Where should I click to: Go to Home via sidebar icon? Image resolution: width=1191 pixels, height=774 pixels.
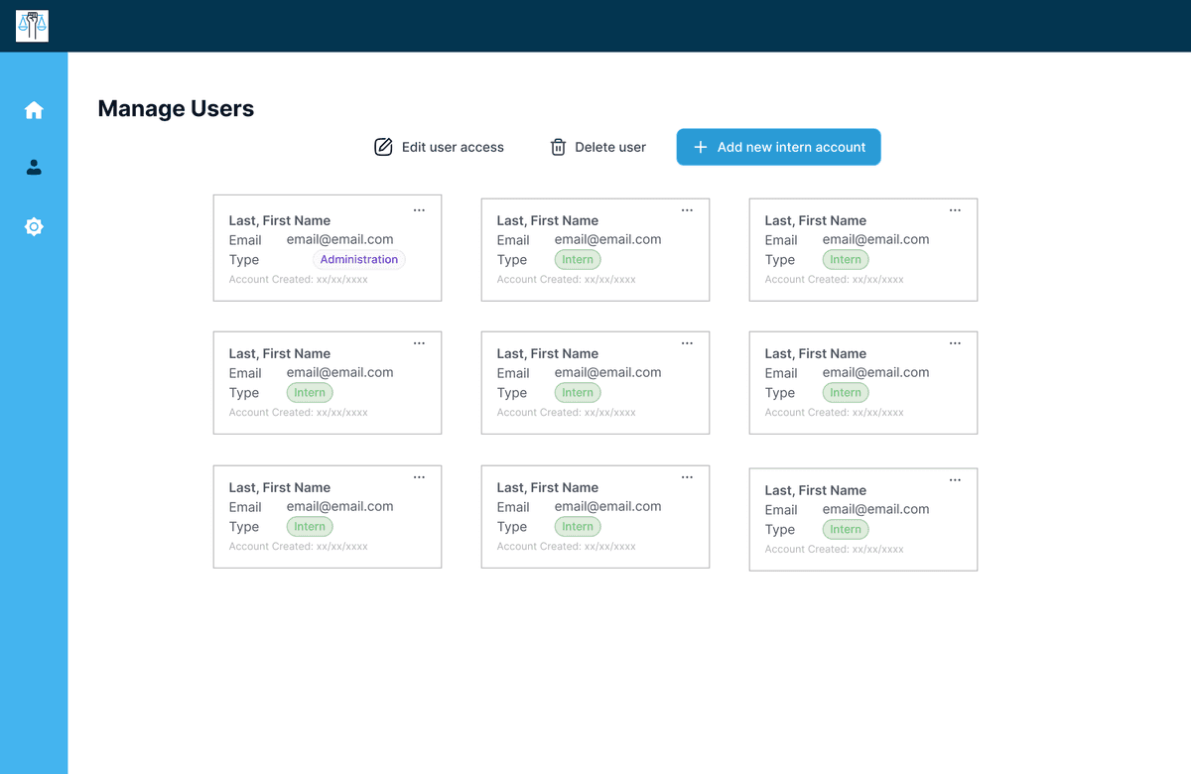pos(34,110)
